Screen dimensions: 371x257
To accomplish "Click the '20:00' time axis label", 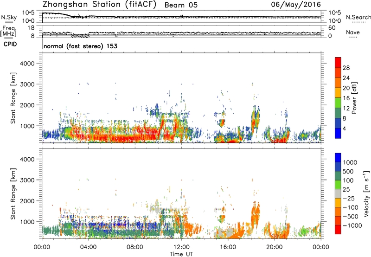I will pyautogui.click(x=275, y=247).
